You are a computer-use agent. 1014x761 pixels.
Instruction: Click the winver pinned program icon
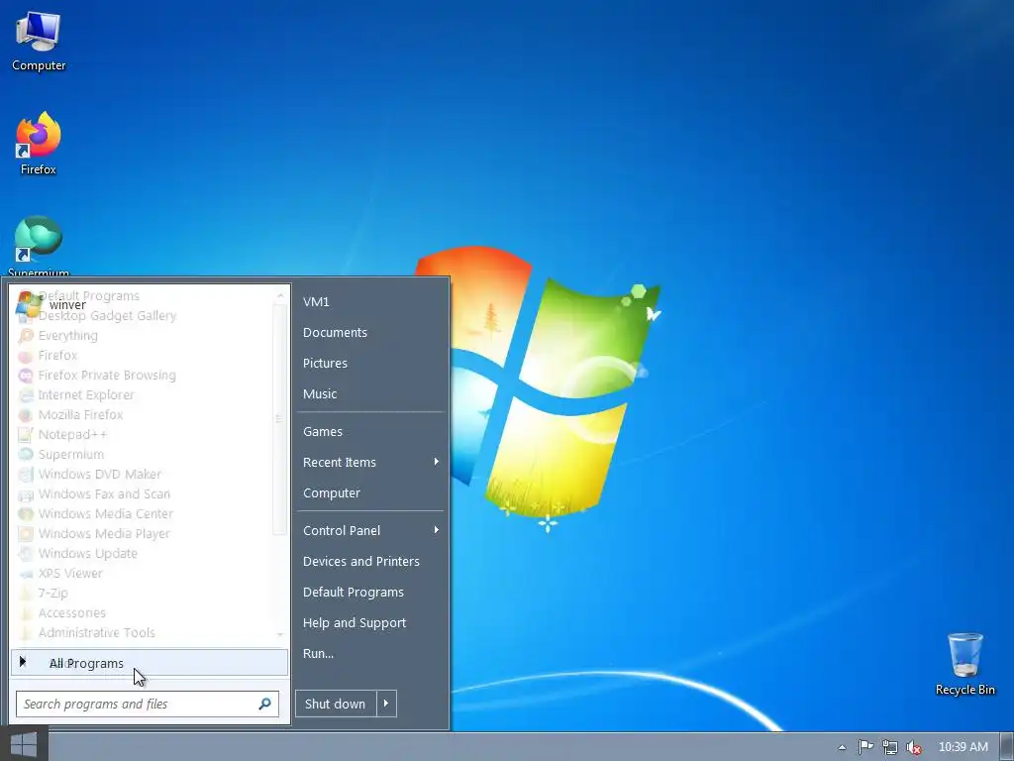point(29,304)
